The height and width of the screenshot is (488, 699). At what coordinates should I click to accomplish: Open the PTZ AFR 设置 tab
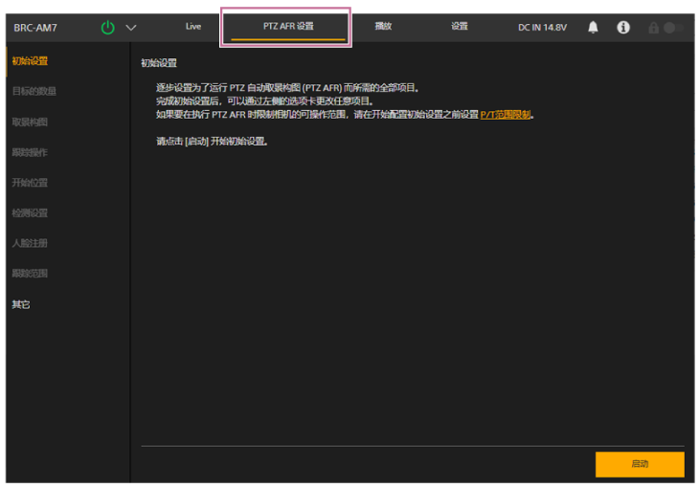click(x=288, y=27)
